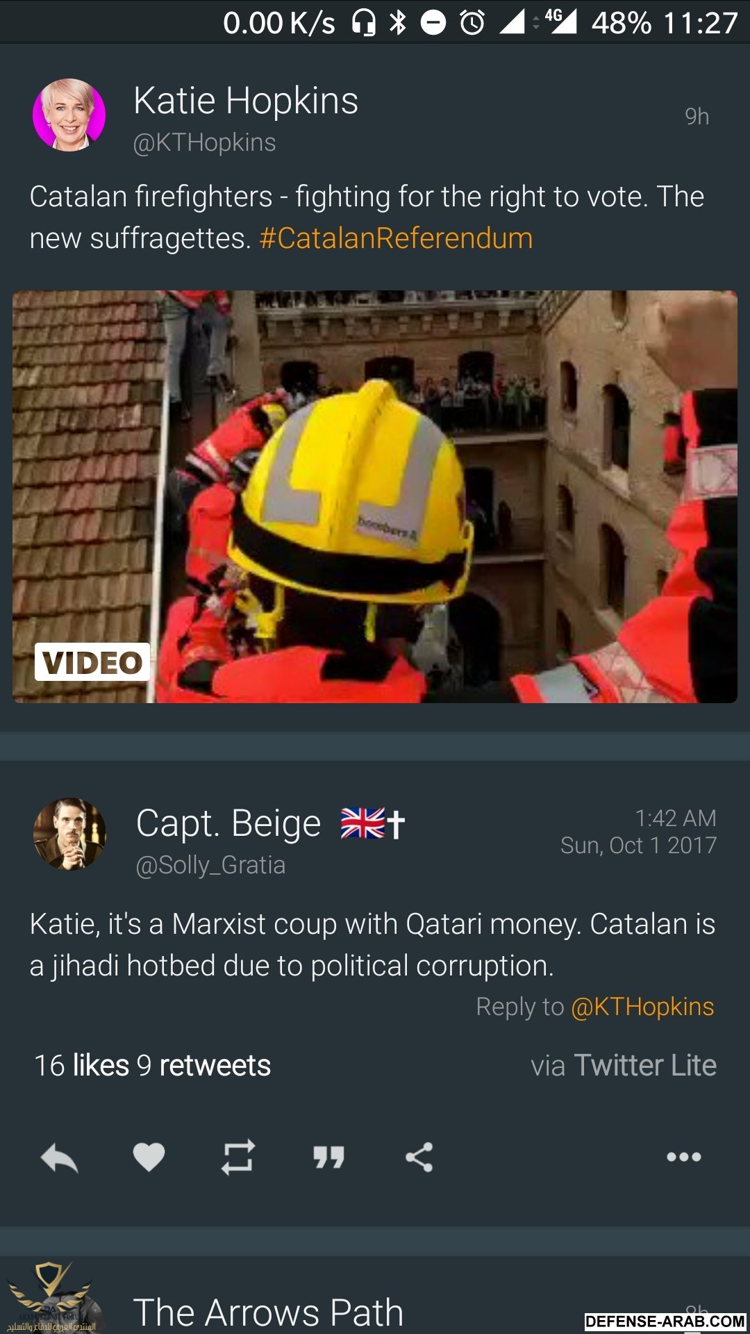Open The Arrows Path tweet below

coord(375,1295)
